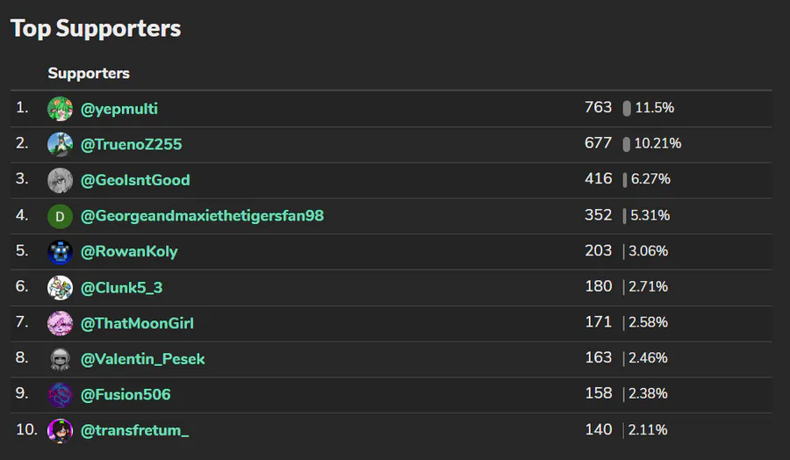Image resolution: width=790 pixels, height=460 pixels.
Task: Open Clunk5_3's avatar icon
Action: (x=60, y=287)
